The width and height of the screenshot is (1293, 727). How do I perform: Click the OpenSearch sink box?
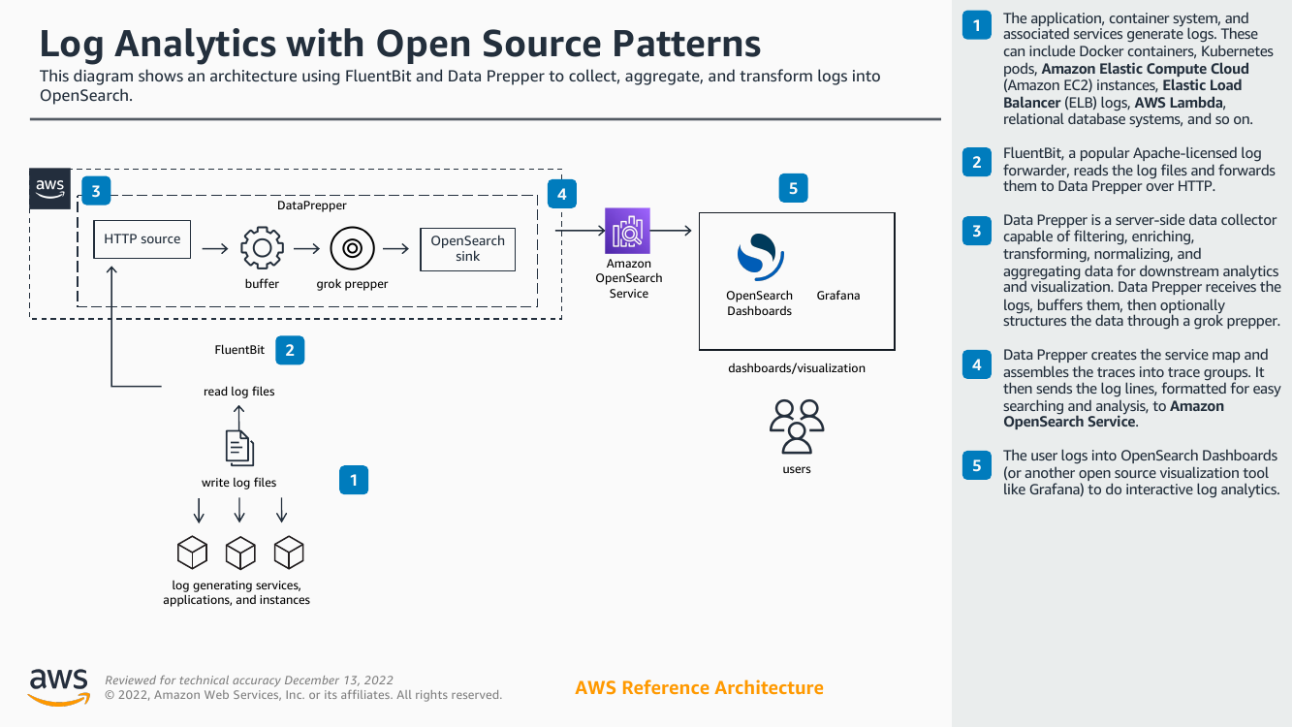click(x=467, y=249)
